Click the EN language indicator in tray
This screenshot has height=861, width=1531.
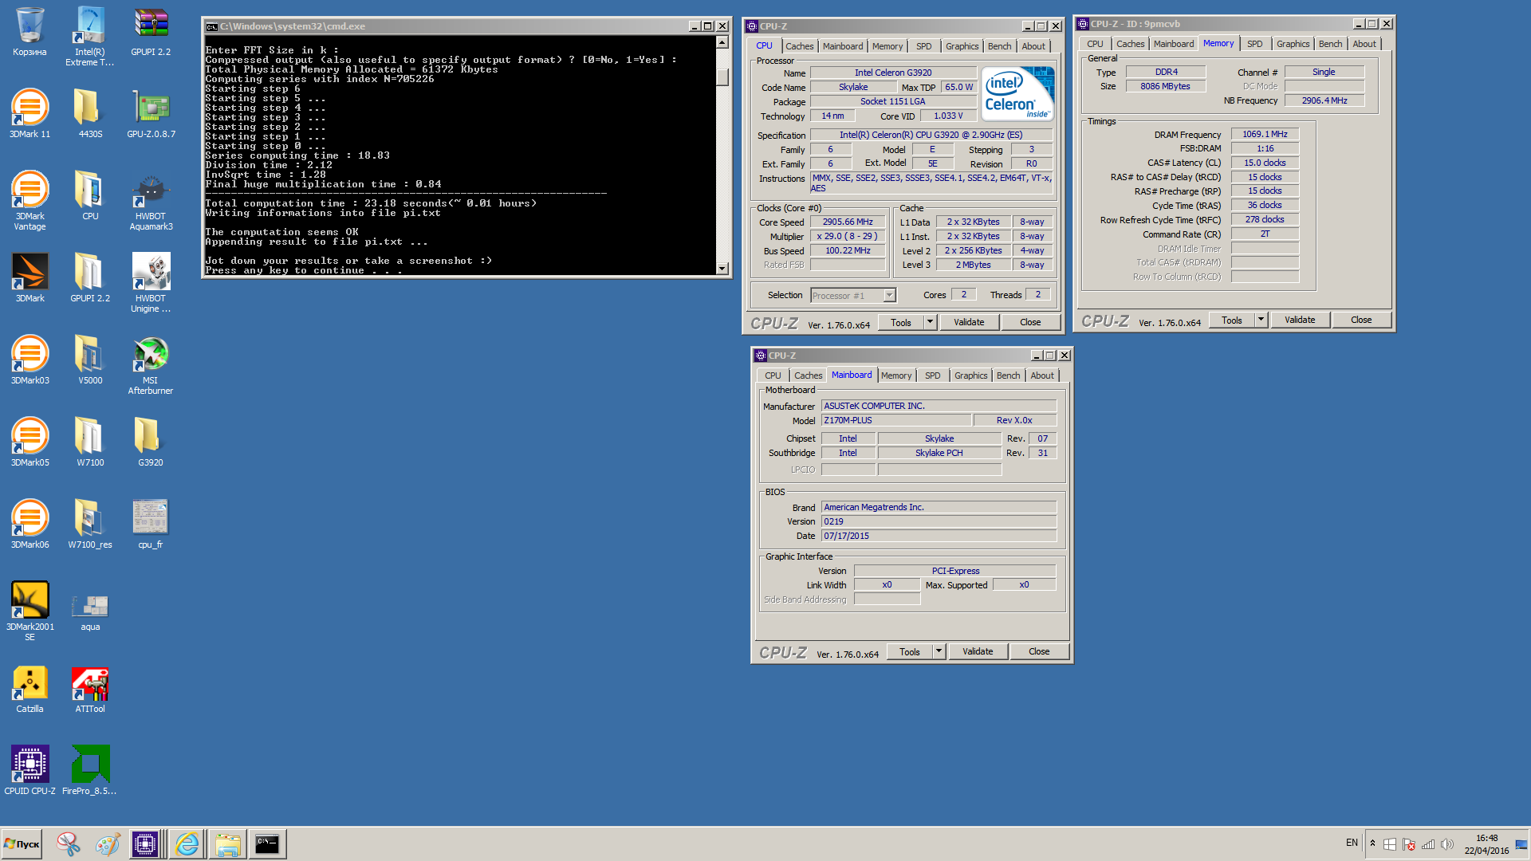click(x=1352, y=843)
